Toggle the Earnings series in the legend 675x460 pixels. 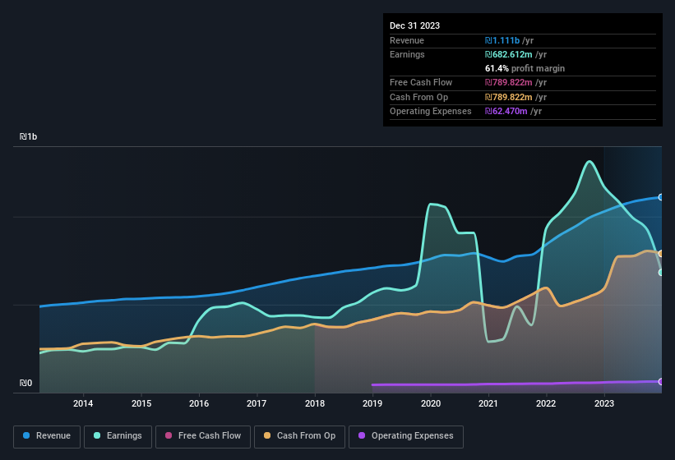point(118,436)
